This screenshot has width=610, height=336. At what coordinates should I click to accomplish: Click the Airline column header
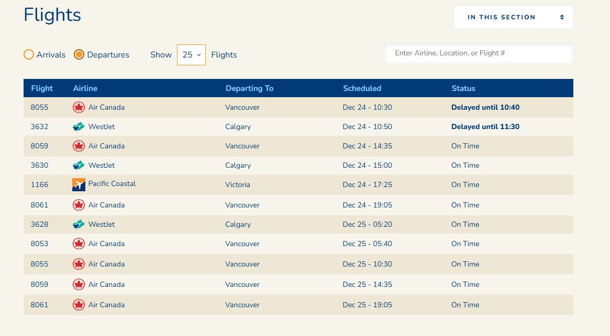[85, 88]
